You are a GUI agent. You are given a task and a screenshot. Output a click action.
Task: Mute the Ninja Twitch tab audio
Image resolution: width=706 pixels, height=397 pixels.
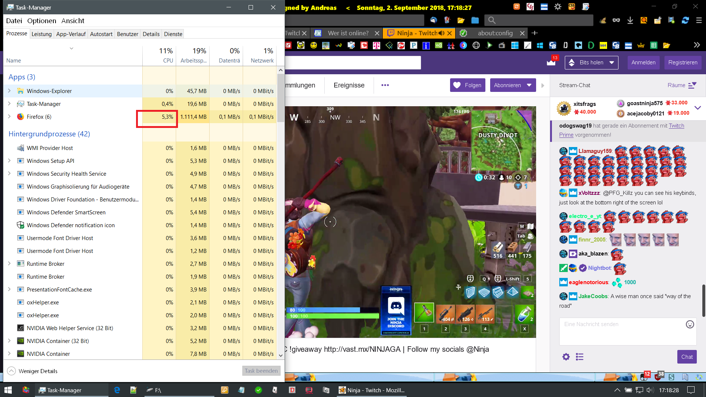tap(442, 33)
